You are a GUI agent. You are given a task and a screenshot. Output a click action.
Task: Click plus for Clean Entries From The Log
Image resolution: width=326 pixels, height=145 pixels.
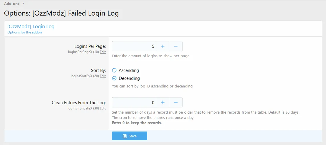163,102
